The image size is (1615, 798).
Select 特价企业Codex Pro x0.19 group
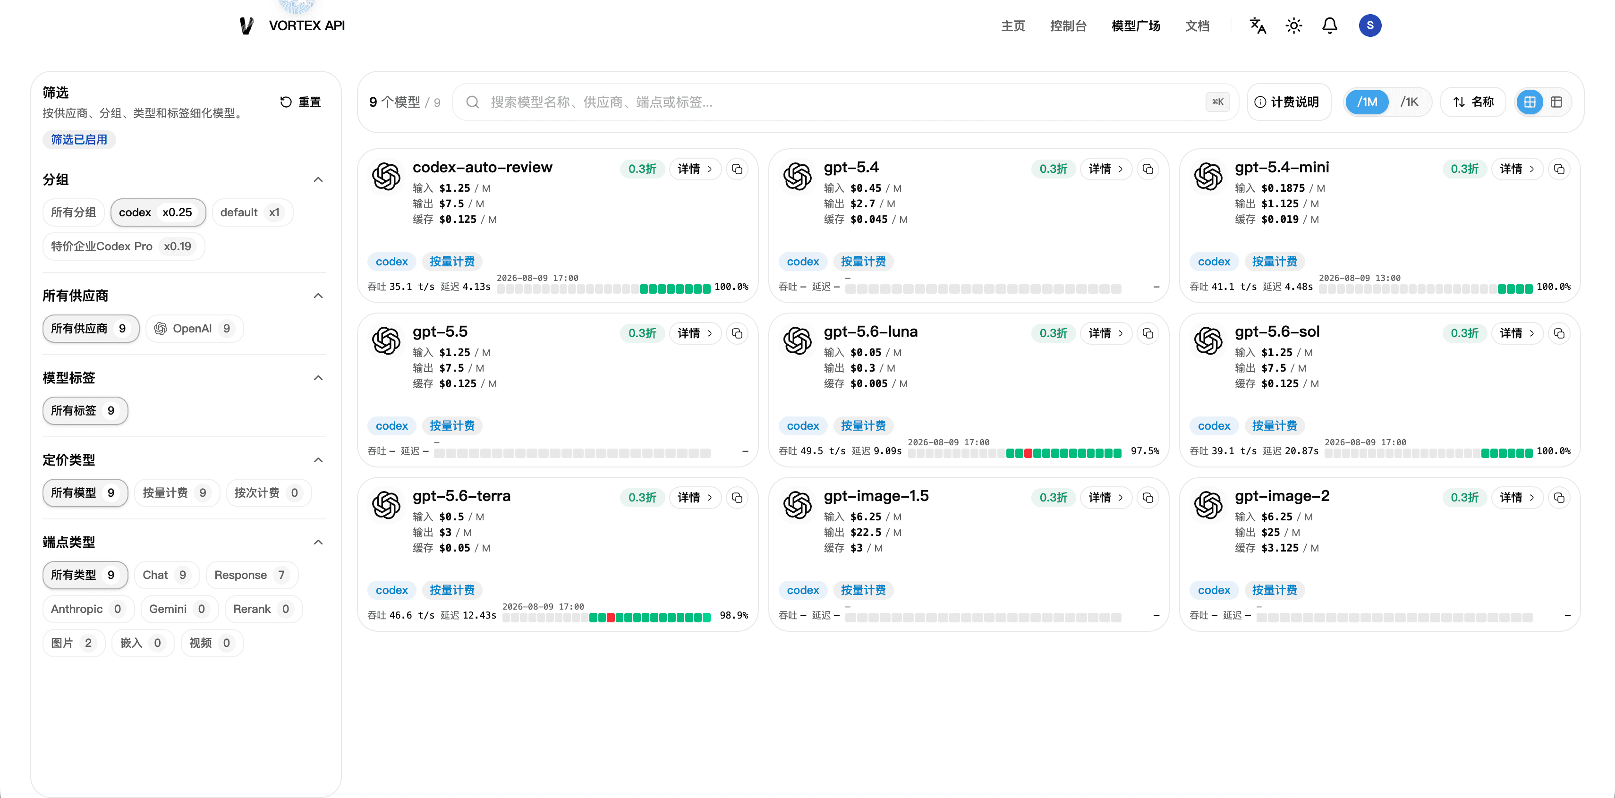124,246
